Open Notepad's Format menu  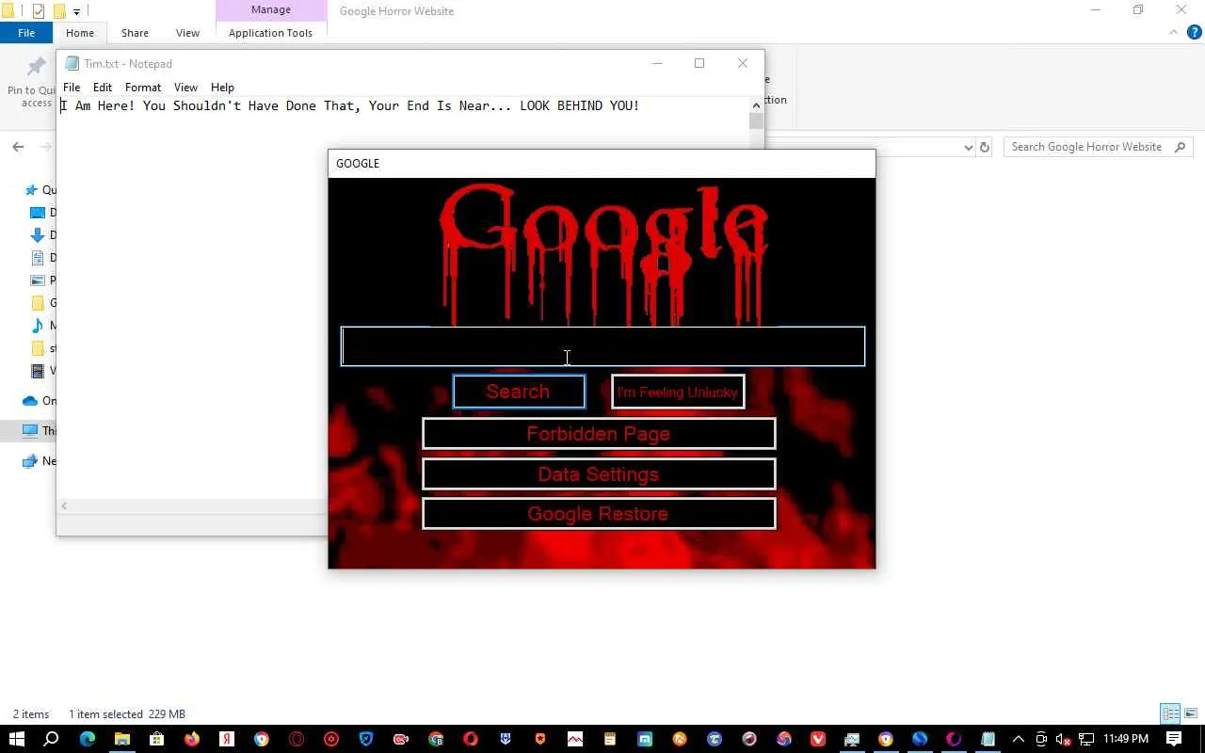143,88
